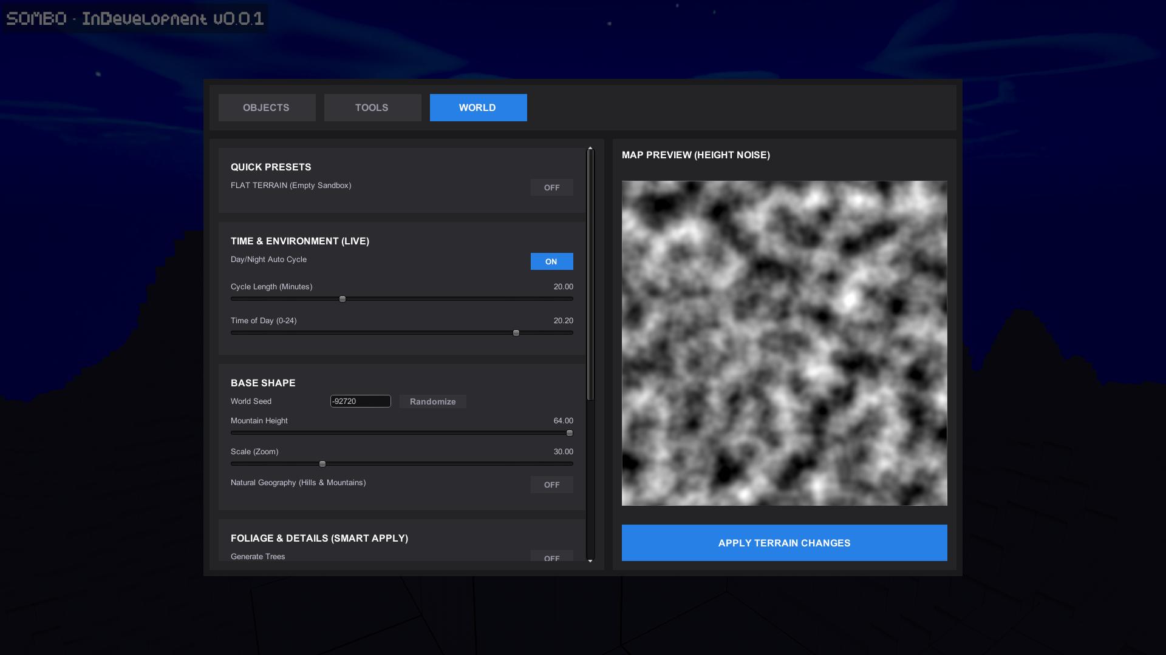
Task: Click the Cycle Length slider handle
Action: (343, 299)
